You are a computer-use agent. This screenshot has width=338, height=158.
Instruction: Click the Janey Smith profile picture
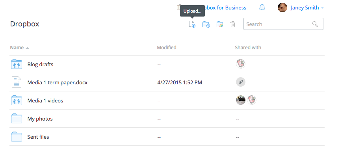pyautogui.click(x=282, y=7)
